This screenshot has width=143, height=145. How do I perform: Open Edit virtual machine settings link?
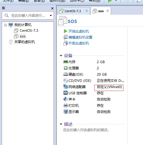[x=80, y=37]
